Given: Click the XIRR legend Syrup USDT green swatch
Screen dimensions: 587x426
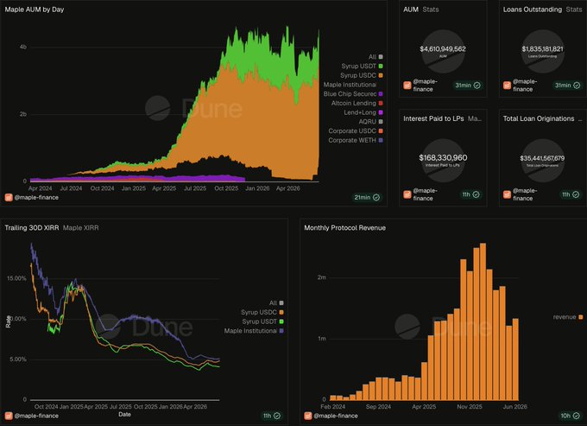Looking at the screenshot, I should pos(281,321).
